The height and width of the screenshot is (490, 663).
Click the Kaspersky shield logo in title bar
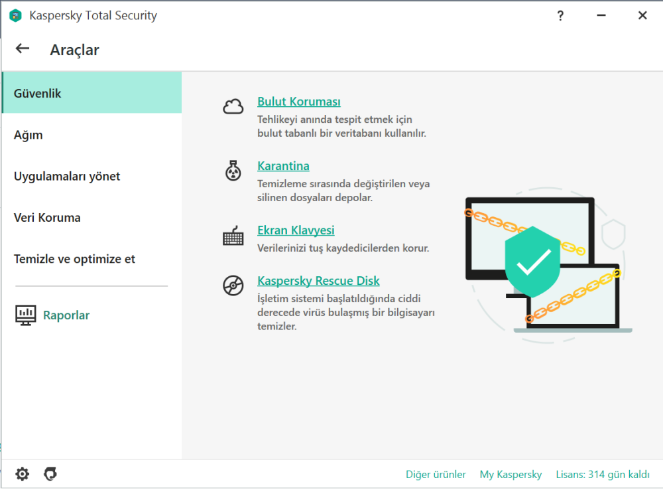point(16,16)
